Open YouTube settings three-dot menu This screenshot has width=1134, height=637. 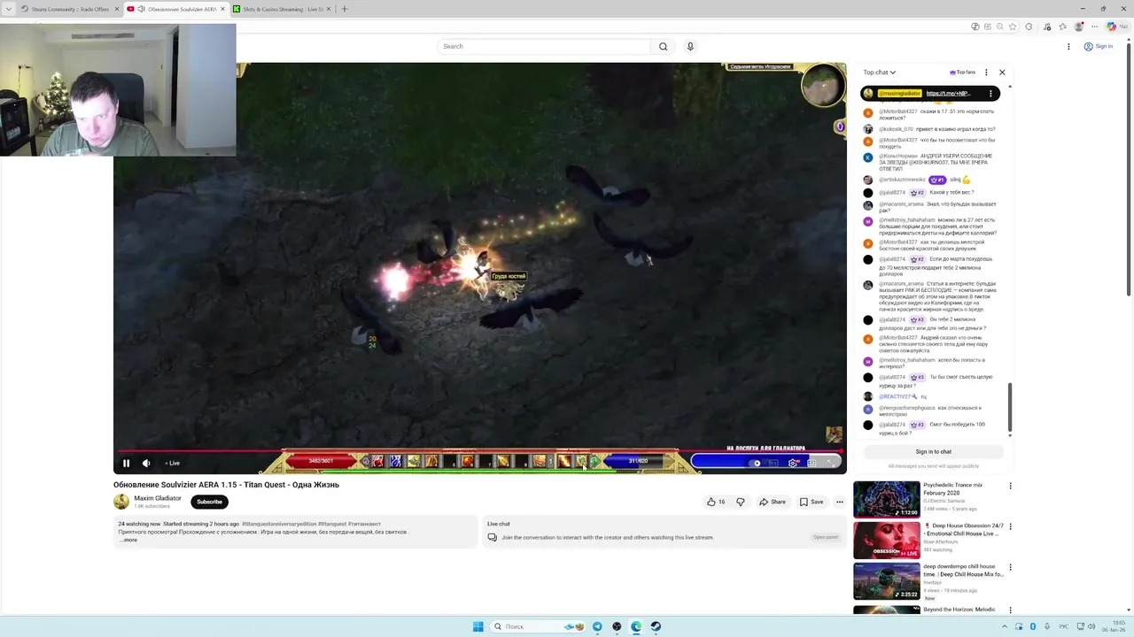point(1068,46)
